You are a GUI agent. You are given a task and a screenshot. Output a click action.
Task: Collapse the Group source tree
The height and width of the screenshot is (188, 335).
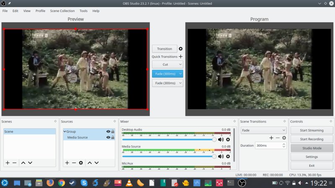64,132
